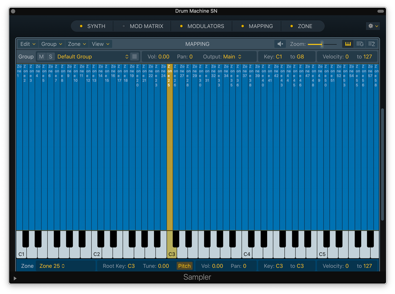Adjust the Zoom slider
Screen dimensions: 395x294
(321, 44)
